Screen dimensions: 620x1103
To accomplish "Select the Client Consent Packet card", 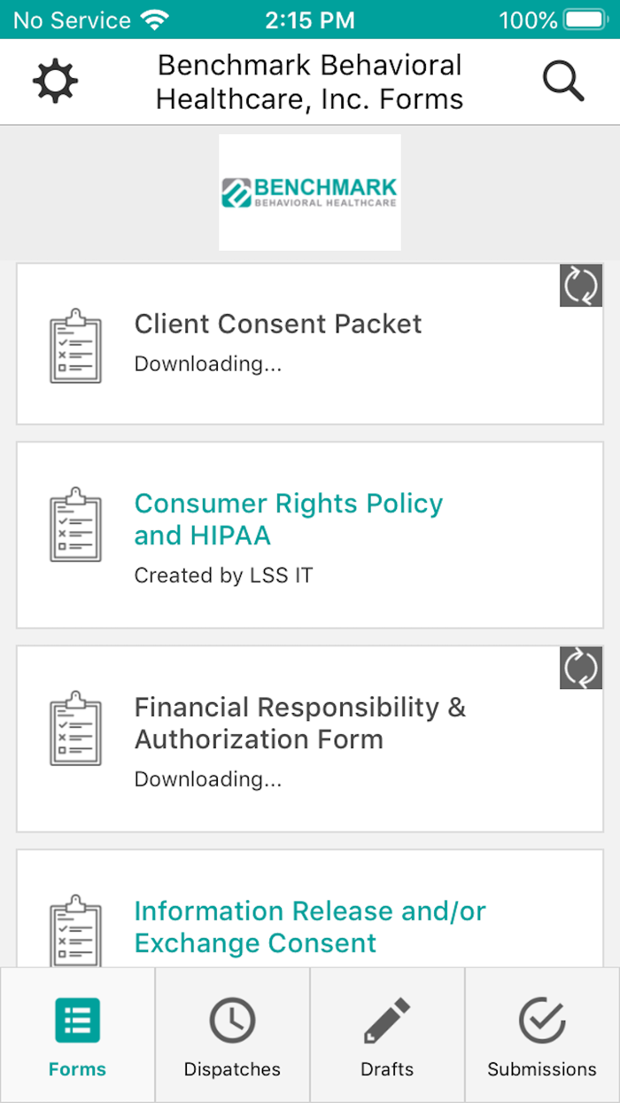I will [x=310, y=343].
